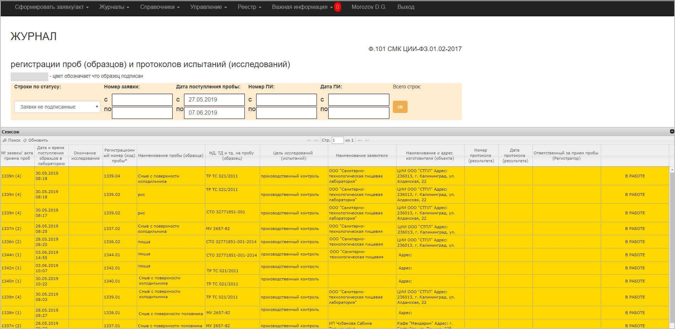Click the 1338п (1) request cell
Image resolution: width=675 pixels, height=329 pixels.
click(x=17, y=313)
